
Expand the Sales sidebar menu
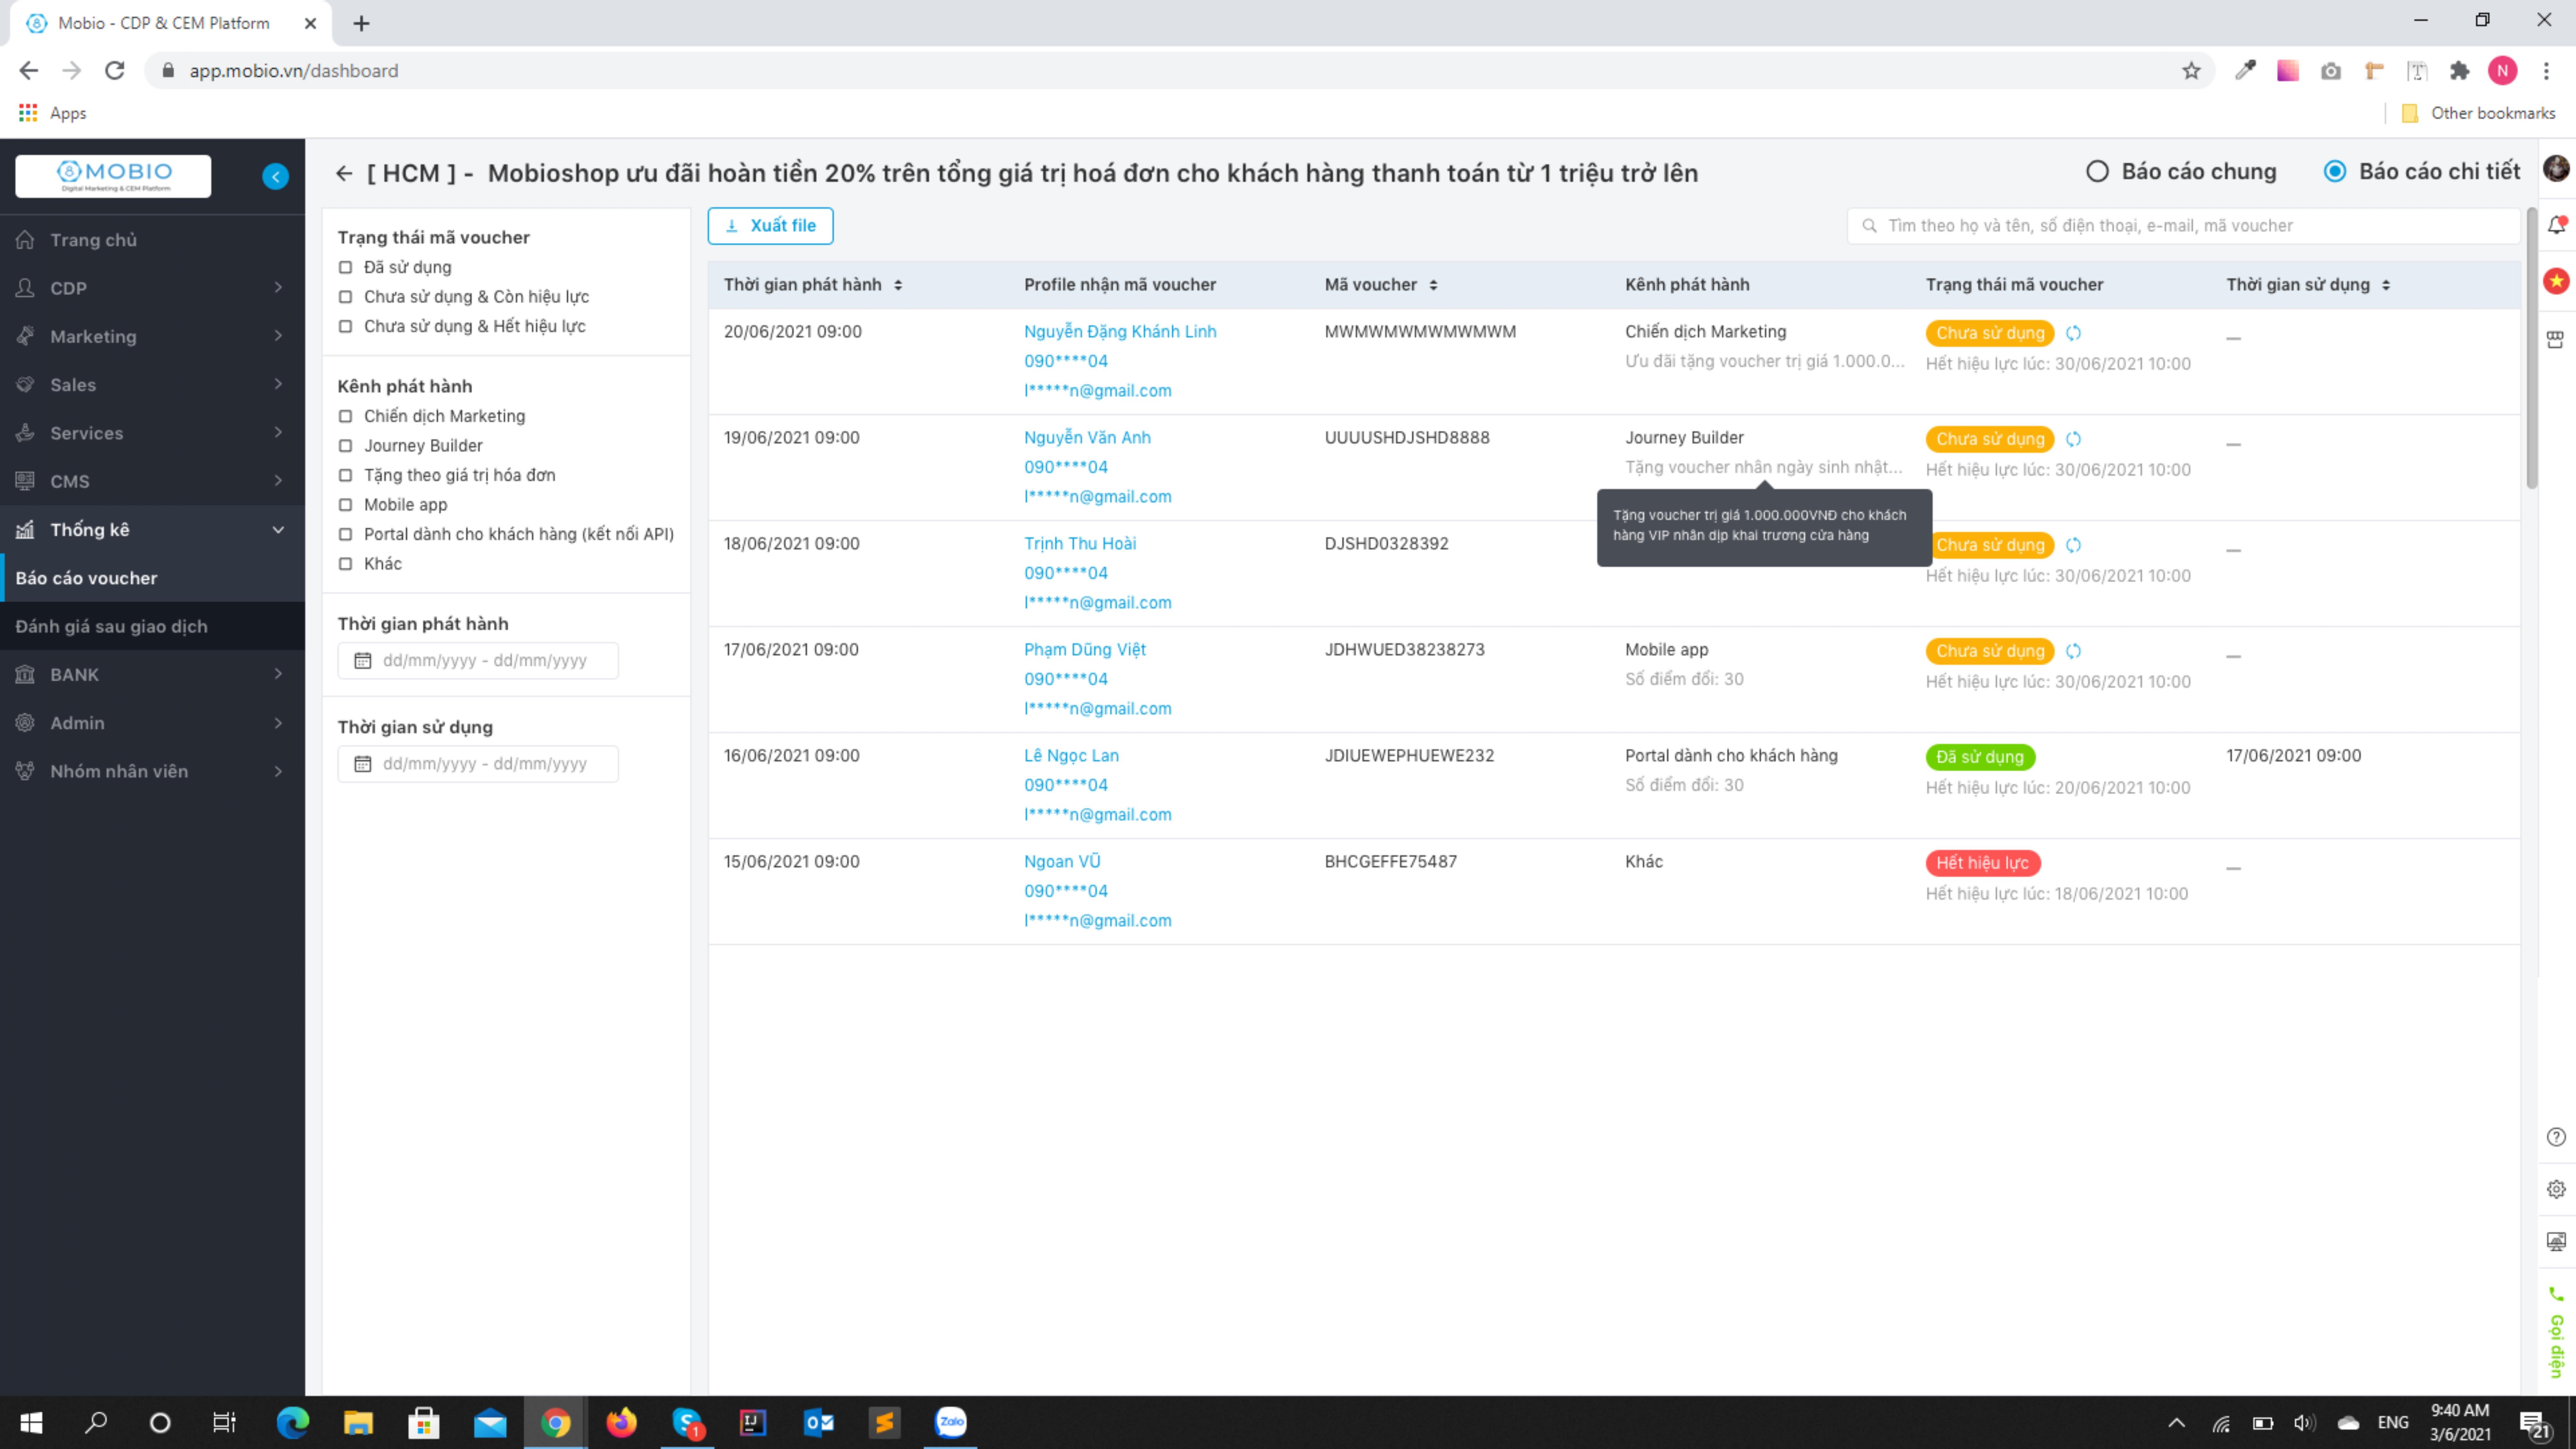coord(152,385)
